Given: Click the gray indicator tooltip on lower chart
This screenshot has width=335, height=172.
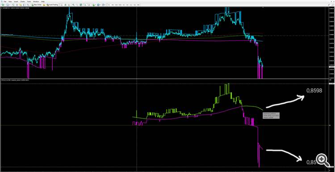Looking at the screenshot, I should [x=271, y=115].
